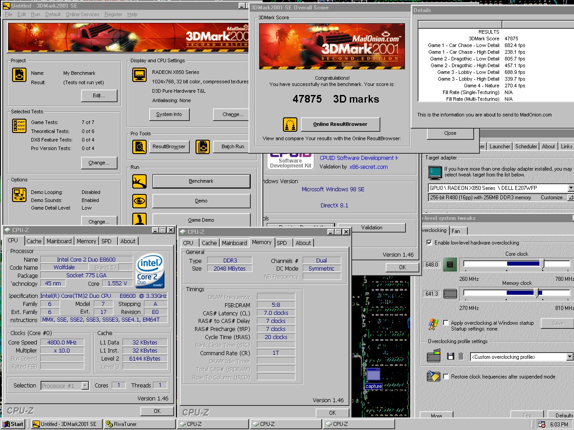Open the Start menu

tap(13, 424)
